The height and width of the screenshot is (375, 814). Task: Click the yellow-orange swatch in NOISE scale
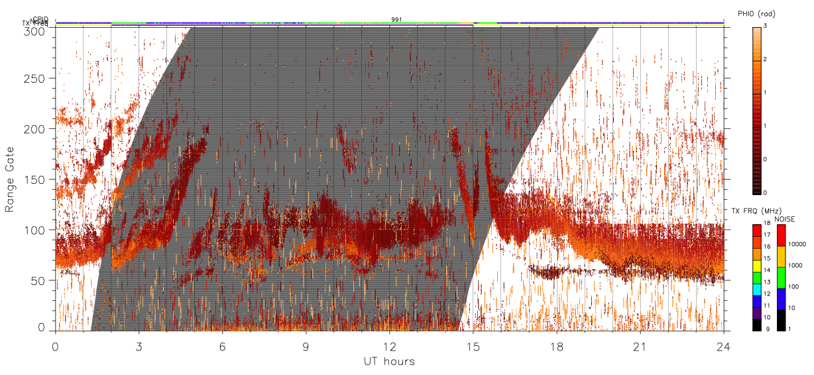[x=781, y=256]
